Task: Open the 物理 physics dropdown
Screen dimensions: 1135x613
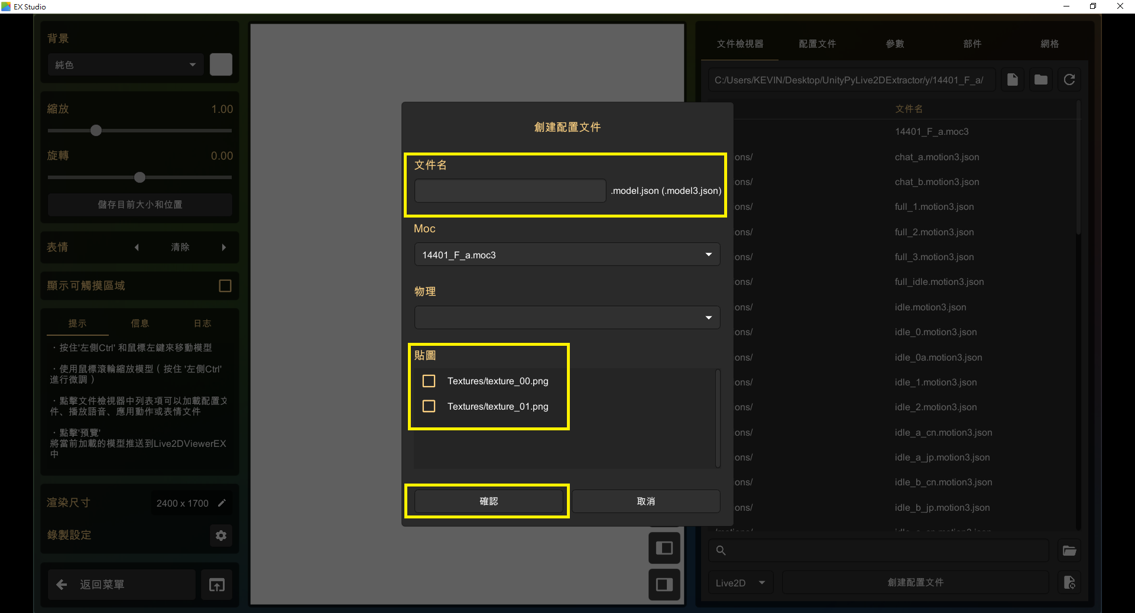Action: (x=567, y=317)
